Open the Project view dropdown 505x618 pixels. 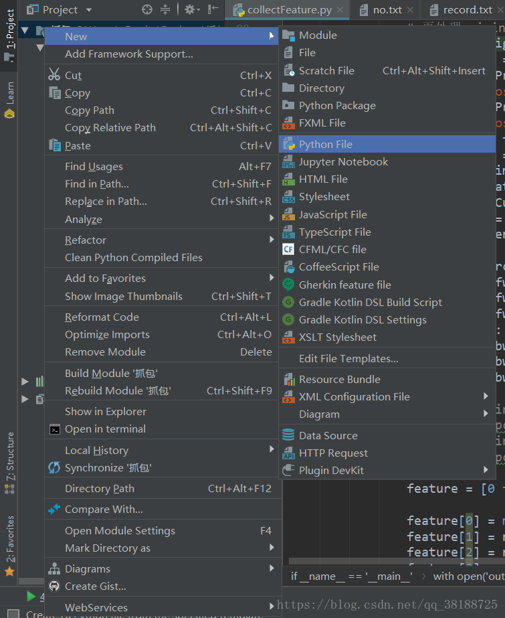click(89, 10)
